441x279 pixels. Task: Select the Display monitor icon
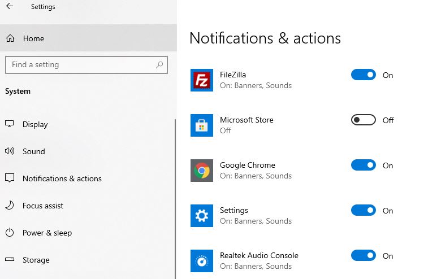[9, 124]
